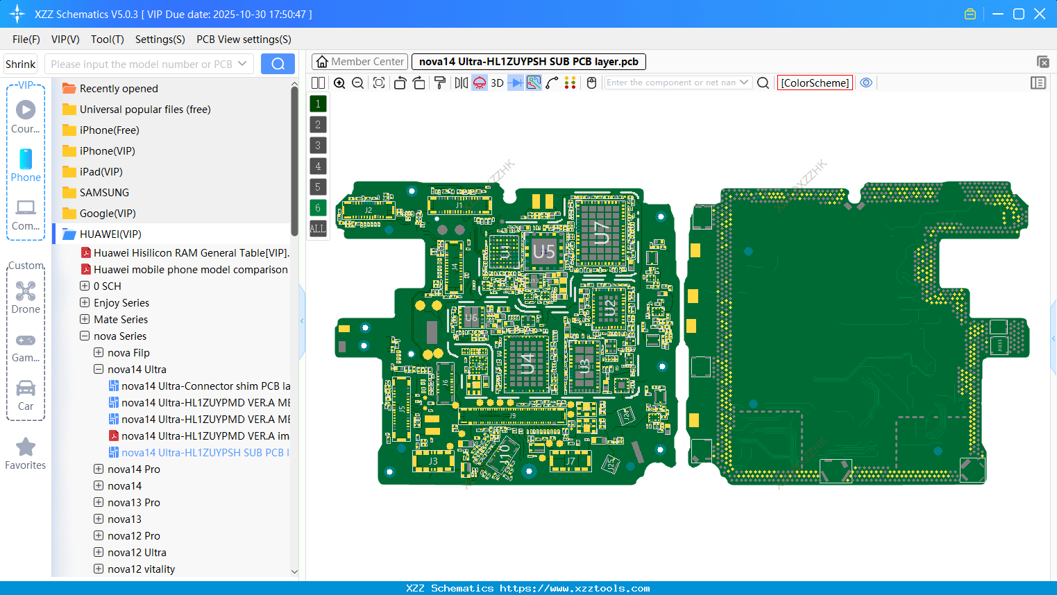
Task: Switch to 3D view
Action: click(x=497, y=83)
